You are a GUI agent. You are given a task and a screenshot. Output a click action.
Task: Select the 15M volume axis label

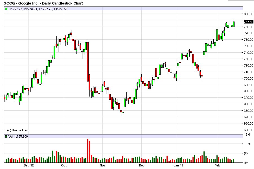247,134
